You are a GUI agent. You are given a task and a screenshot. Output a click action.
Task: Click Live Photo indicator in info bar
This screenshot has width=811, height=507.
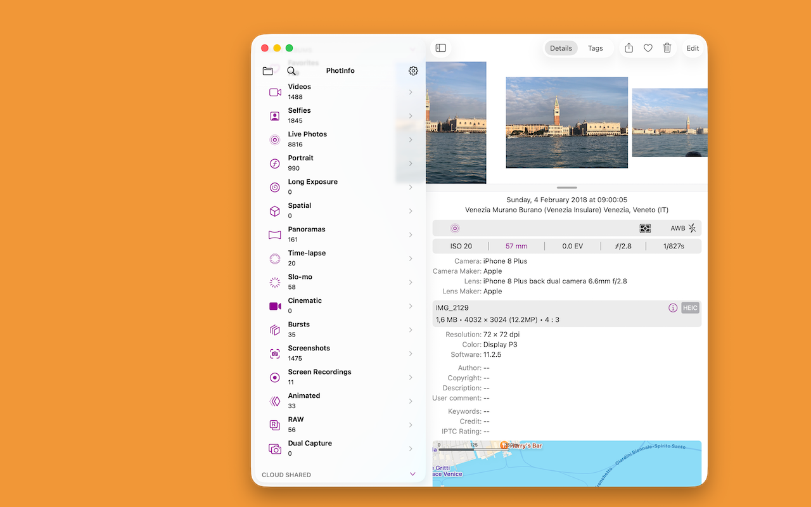tap(455, 228)
